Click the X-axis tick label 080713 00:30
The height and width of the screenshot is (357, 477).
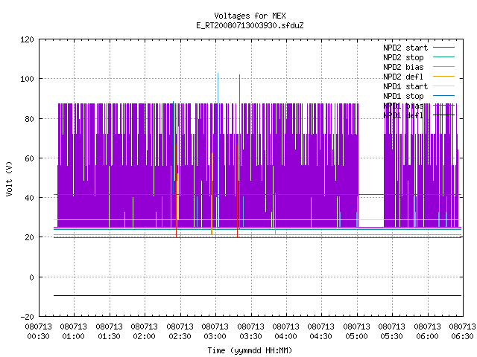click(38, 332)
